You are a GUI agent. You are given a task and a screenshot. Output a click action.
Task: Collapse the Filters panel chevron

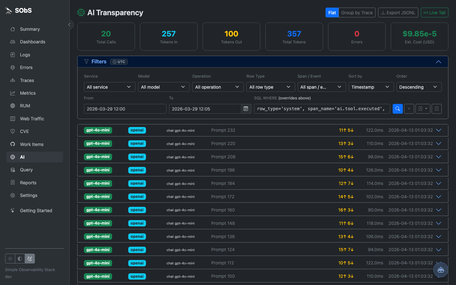pyautogui.click(x=439, y=62)
